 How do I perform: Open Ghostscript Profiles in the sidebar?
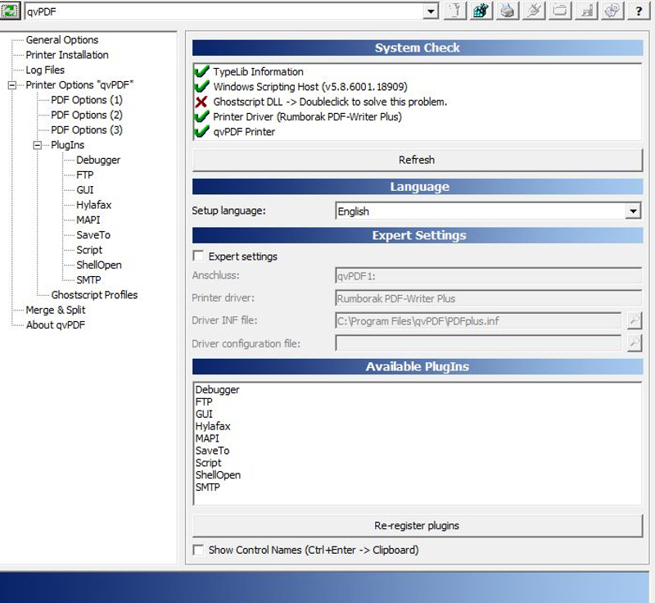[94, 295]
